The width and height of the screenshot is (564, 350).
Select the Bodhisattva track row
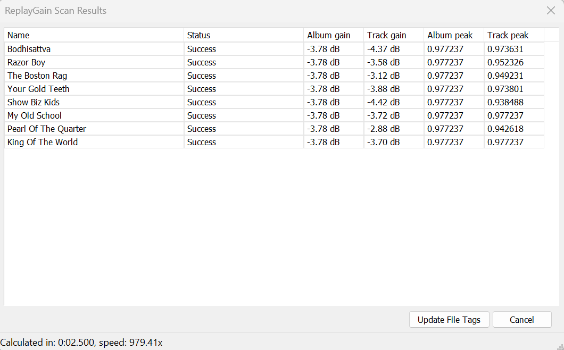point(274,49)
